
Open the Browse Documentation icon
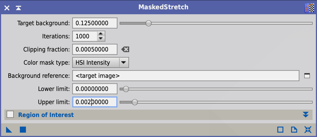click(x=294, y=130)
